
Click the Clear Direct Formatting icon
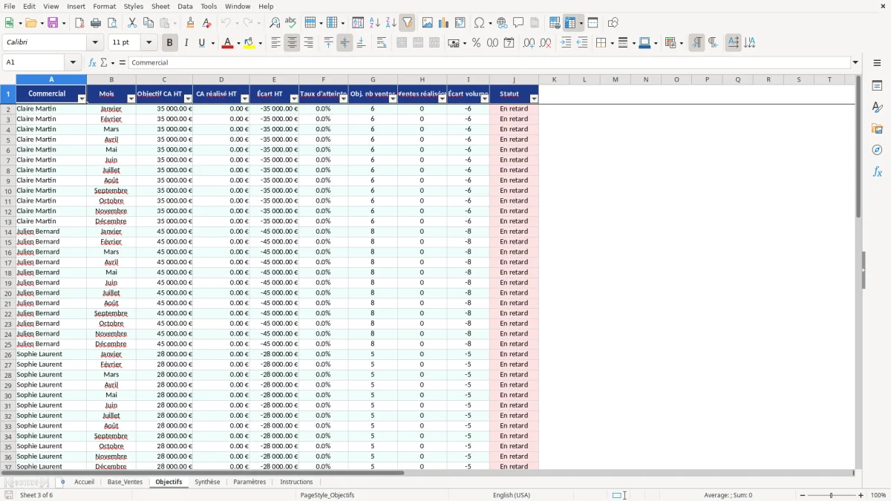206,23
